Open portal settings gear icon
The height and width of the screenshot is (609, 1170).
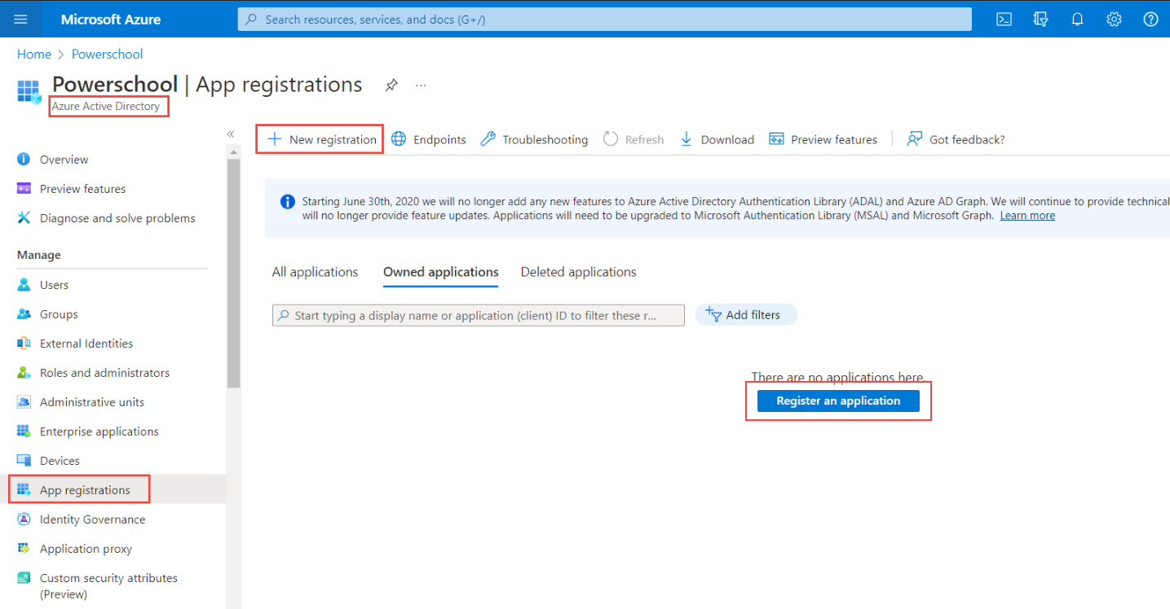(x=1114, y=20)
